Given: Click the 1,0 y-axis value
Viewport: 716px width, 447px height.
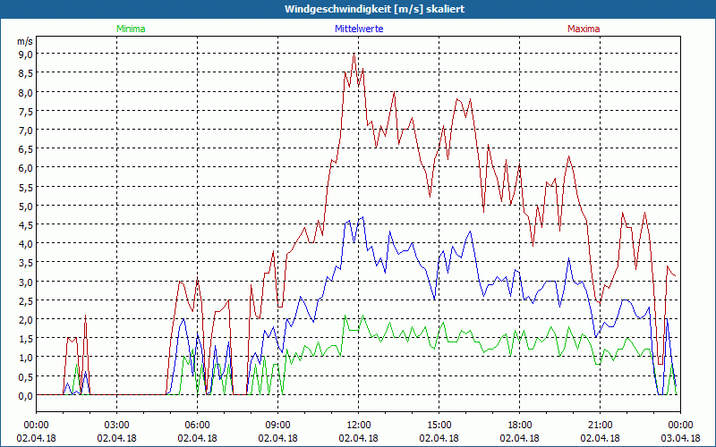Looking at the screenshot, I should pyautogui.click(x=25, y=358).
